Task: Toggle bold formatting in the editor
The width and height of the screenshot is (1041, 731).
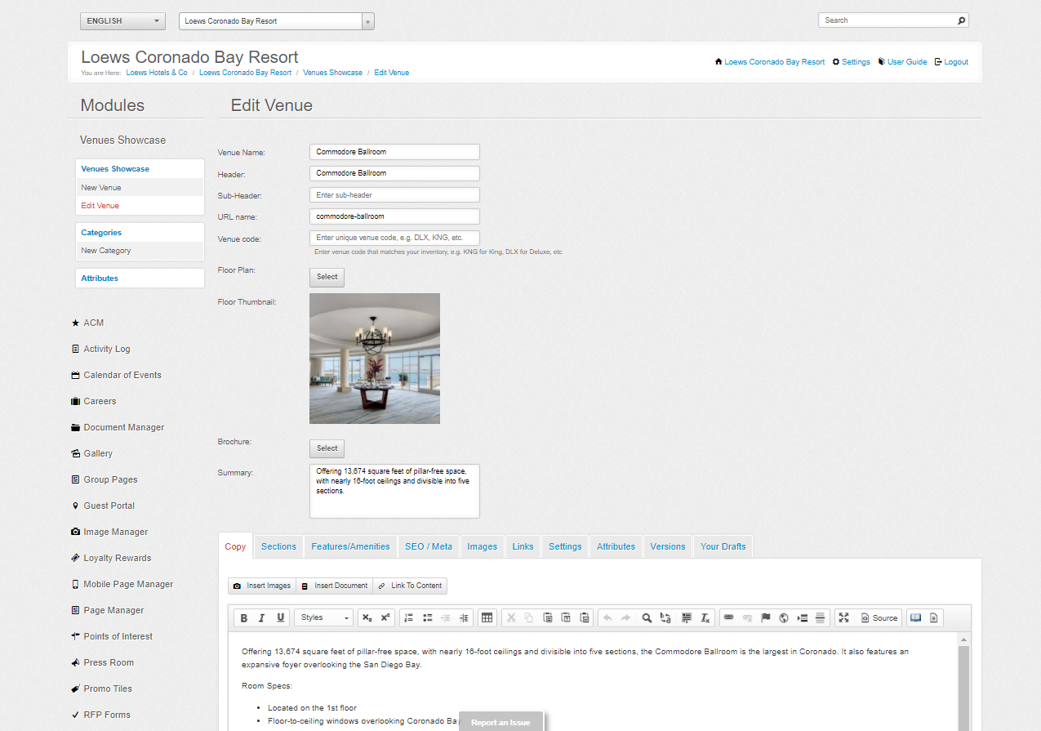Action: [x=243, y=618]
